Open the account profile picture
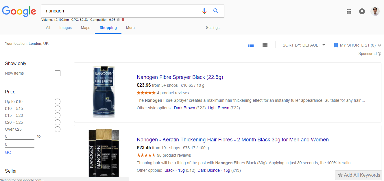The image size is (384, 181). point(375,11)
